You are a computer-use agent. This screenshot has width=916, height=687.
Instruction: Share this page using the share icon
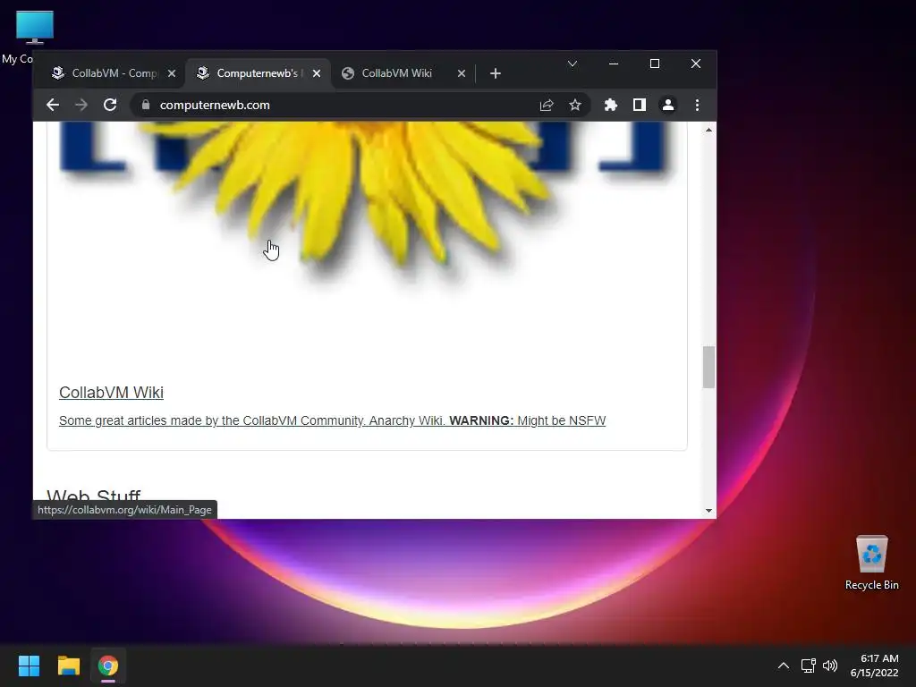pos(547,106)
